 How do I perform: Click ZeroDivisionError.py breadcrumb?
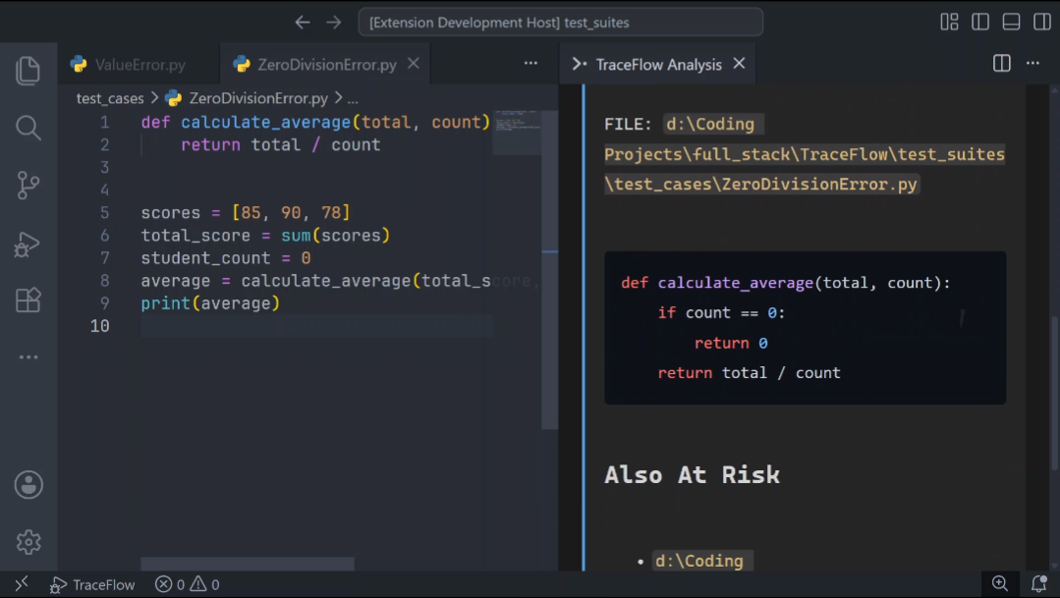click(258, 98)
